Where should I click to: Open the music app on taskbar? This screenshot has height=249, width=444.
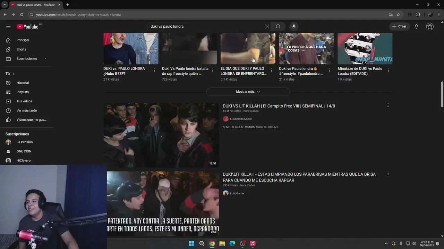pos(253,243)
